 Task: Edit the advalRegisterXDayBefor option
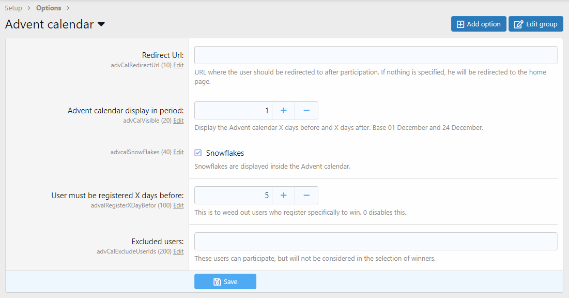click(x=178, y=205)
